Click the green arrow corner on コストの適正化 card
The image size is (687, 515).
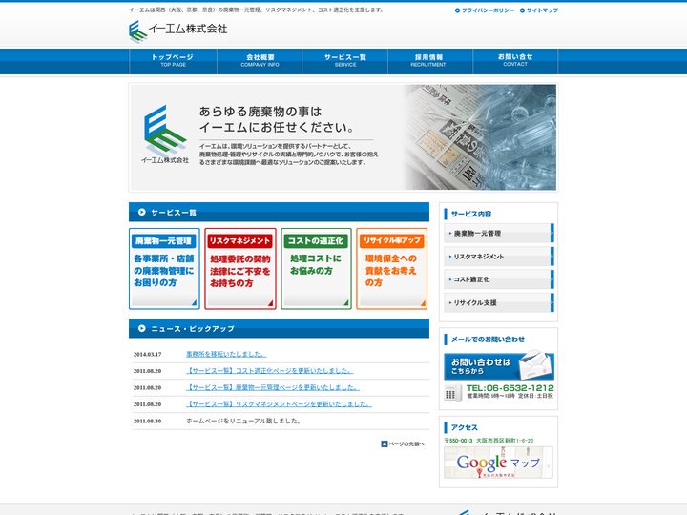[346, 302]
